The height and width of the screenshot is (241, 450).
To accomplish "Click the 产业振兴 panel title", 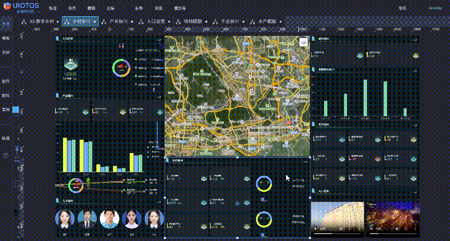I will click(x=68, y=95).
